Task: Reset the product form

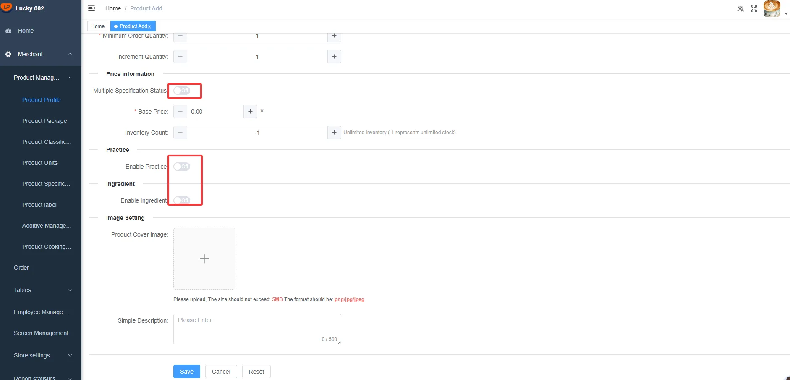Action: [256, 372]
